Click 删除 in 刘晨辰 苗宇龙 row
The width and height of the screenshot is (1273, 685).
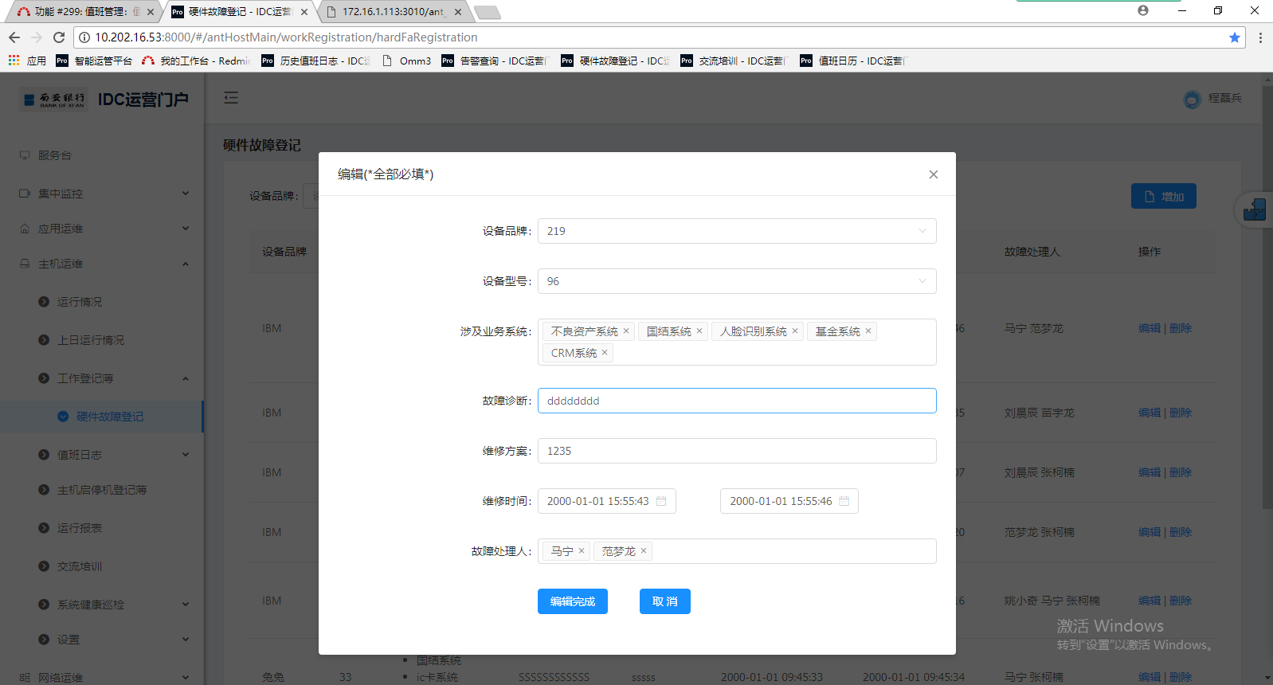pos(1181,413)
